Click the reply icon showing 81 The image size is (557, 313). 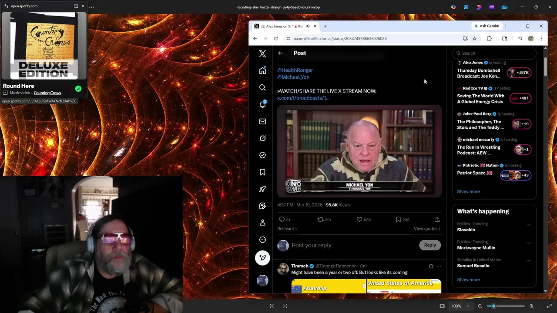click(282, 220)
